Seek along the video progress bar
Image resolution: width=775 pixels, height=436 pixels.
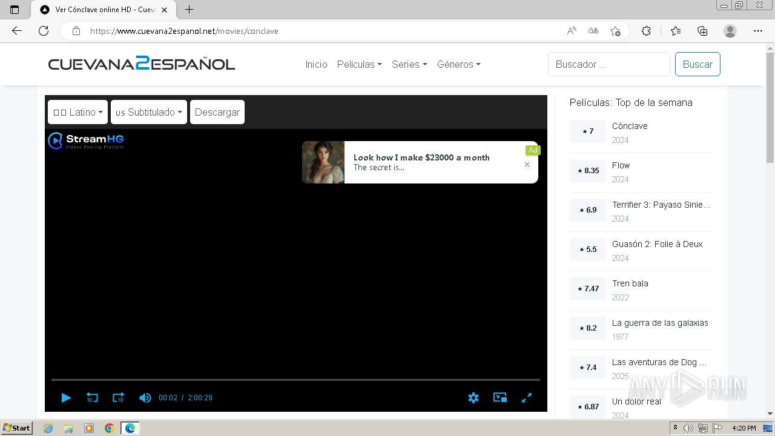[x=296, y=380]
